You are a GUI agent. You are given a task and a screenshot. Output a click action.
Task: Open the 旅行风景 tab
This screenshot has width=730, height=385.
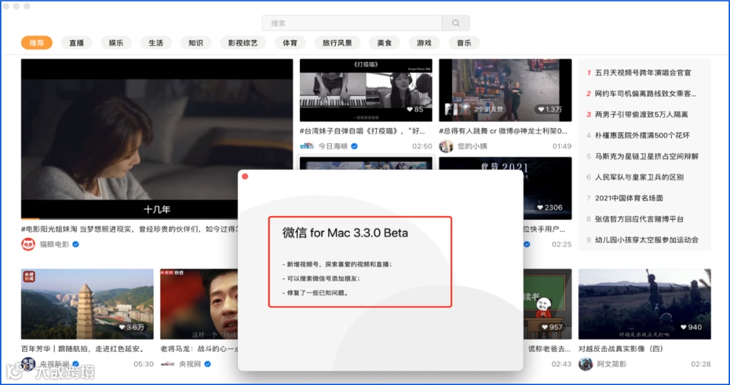click(x=337, y=43)
